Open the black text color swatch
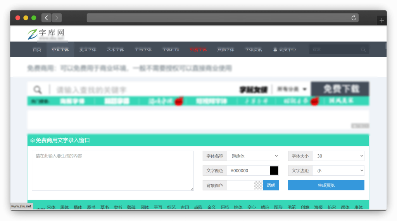 click(274, 171)
